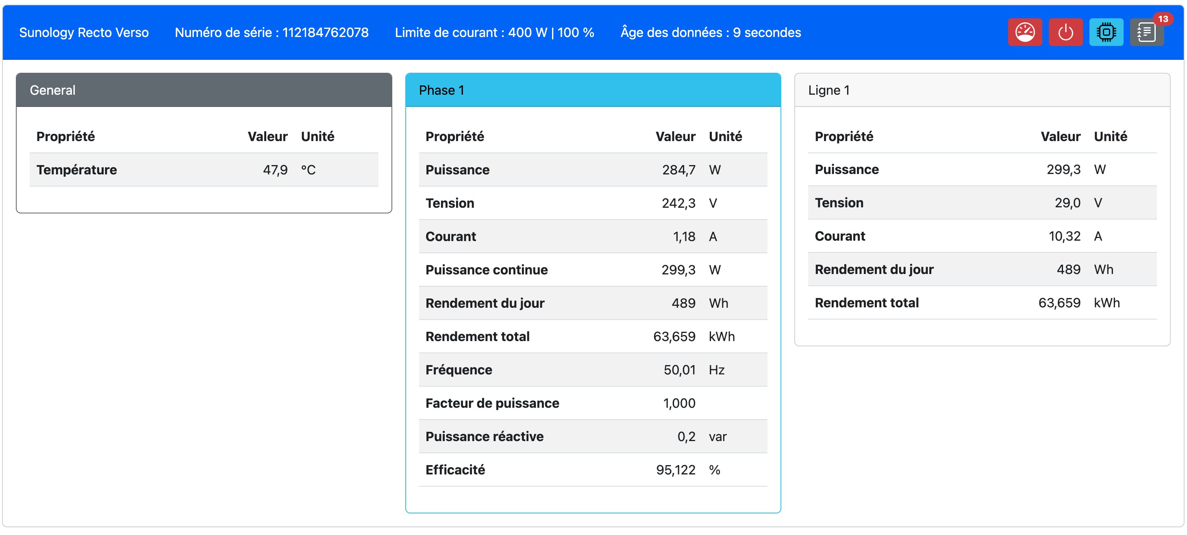Select Ligne 1 daily yield 489
This screenshot has height=535, width=1187.
coord(1069,269)
